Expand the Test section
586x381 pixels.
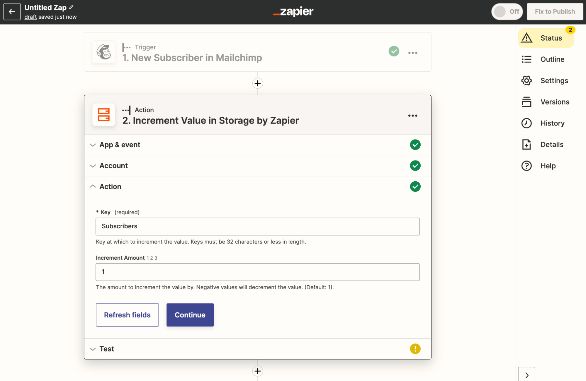pos(257,349)
